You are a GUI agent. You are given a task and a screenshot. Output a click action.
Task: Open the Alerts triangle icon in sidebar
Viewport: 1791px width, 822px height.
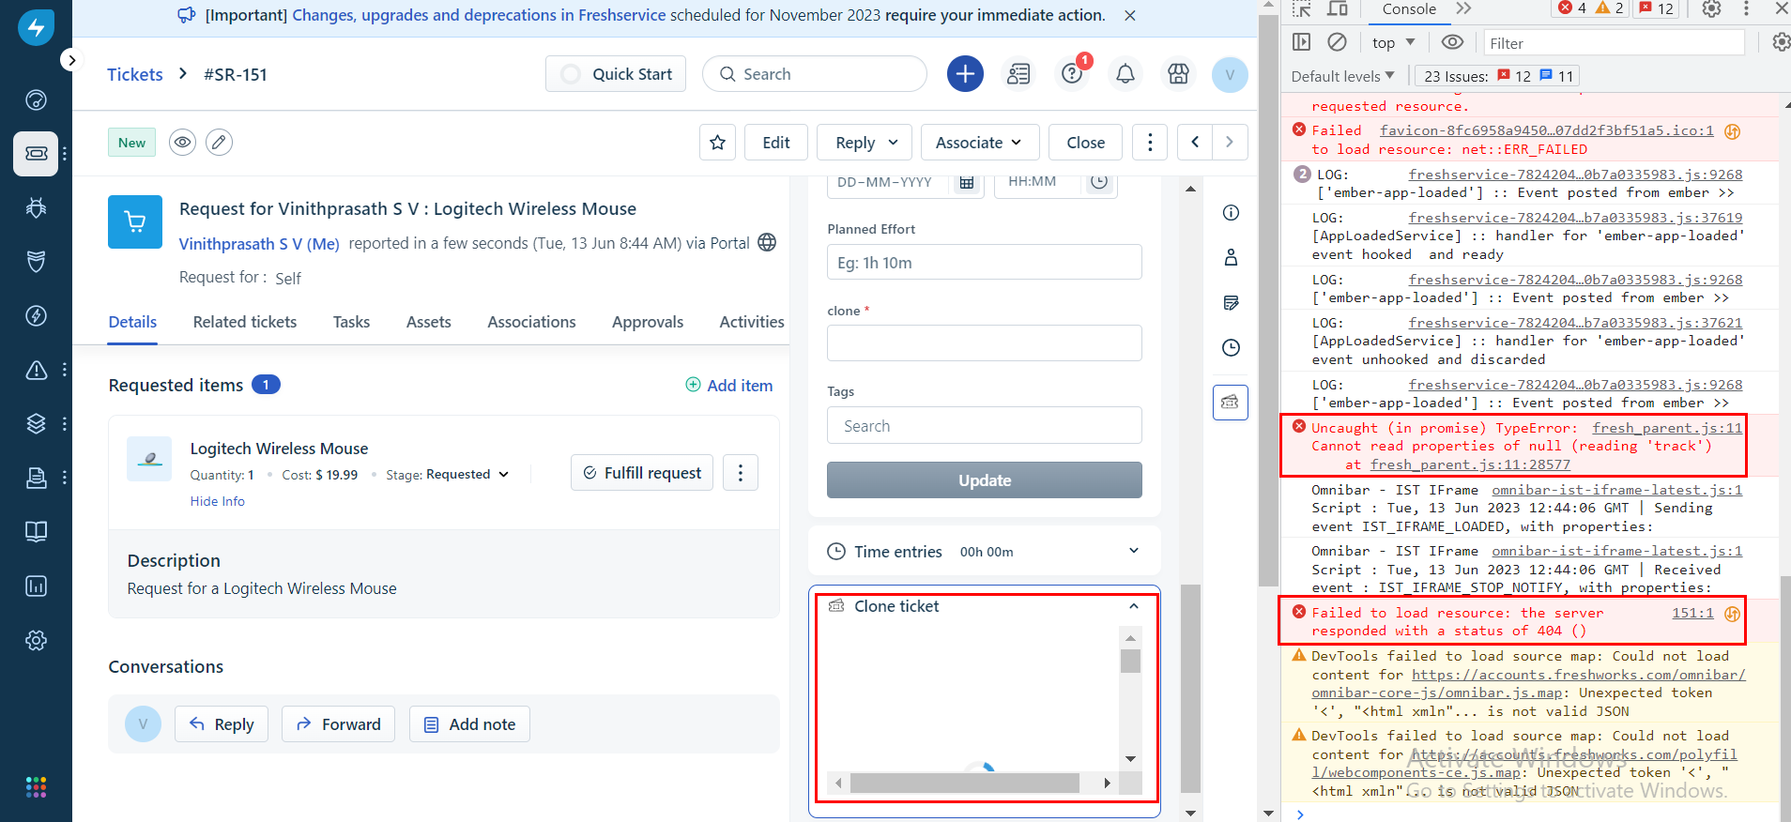click(x=36, y=370)
